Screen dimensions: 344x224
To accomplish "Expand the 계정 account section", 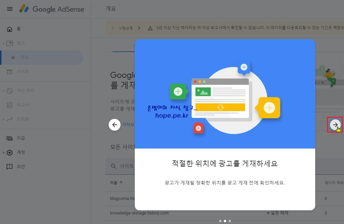I will 4,152.
